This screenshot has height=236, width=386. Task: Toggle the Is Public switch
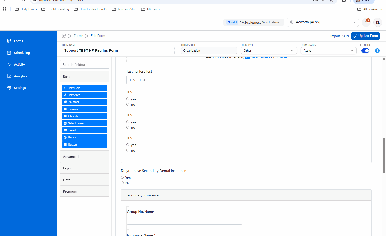(x=365, y=51)
